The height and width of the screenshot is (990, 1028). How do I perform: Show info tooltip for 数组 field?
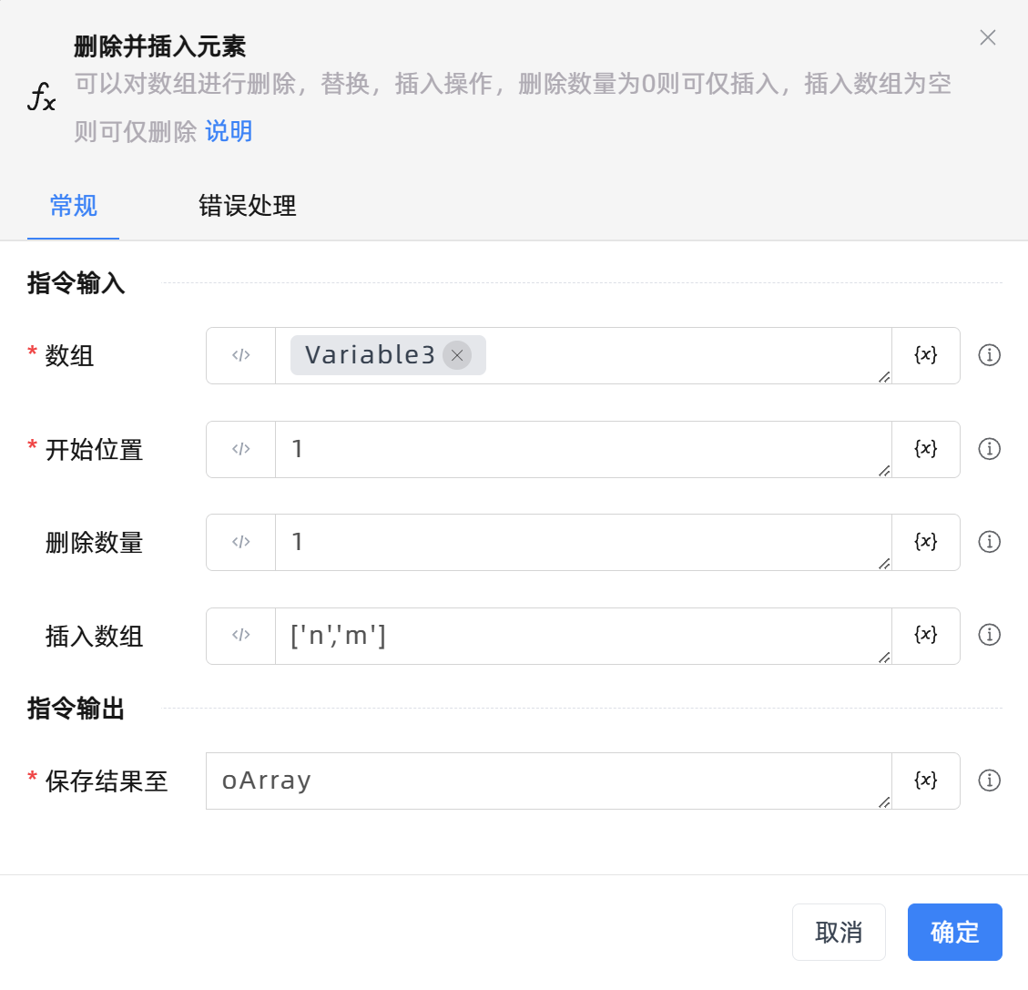tap(989, 355)
